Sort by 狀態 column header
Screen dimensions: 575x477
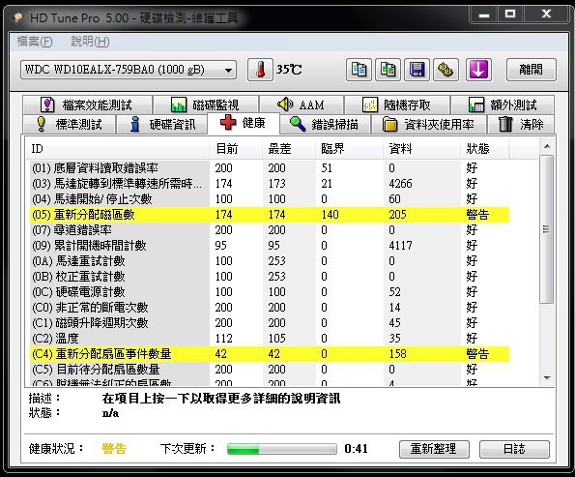click(485, 148)
